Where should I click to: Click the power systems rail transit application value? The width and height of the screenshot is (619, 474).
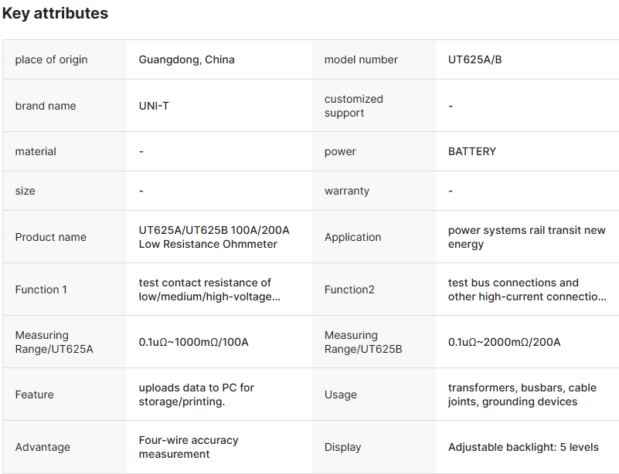[x=526, y=237]
